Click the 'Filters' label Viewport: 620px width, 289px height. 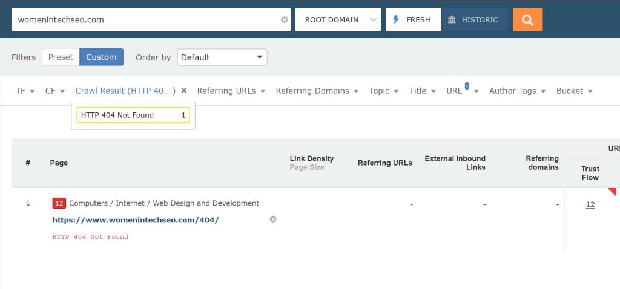click(24, 57)
